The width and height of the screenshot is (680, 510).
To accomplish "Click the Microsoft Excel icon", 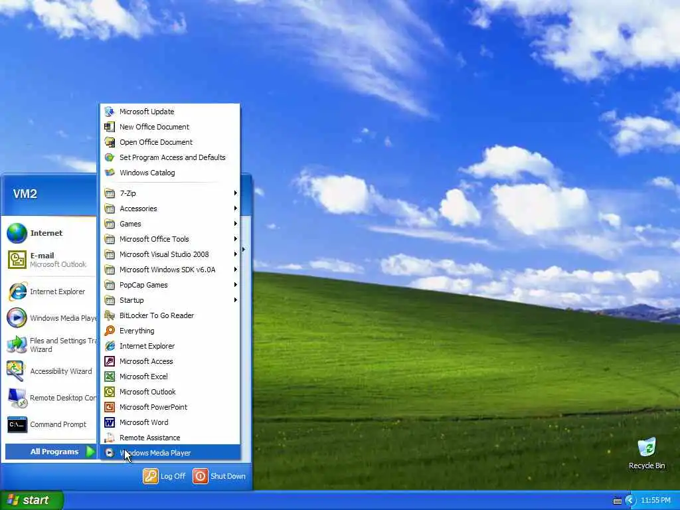I will (110, 377).
